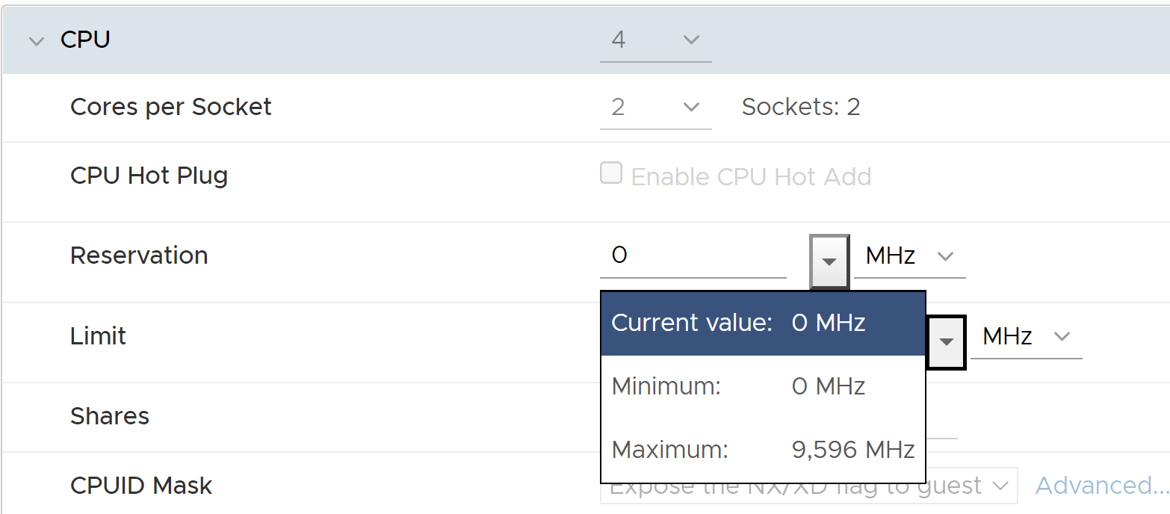Click the Limit row label

(x=98, y=336)
